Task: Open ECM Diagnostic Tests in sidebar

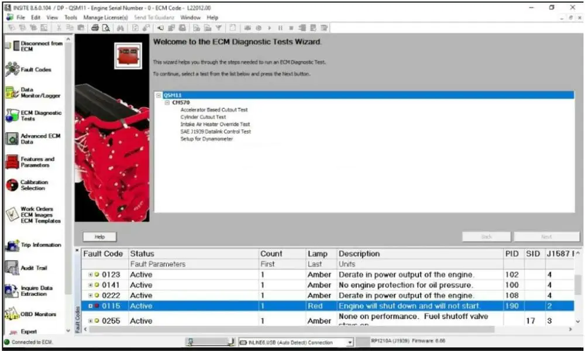Action: [33, 116]
